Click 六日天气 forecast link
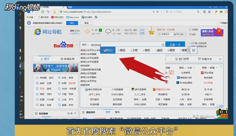Viewport: 236px width, 136px height. pos(75,34)
